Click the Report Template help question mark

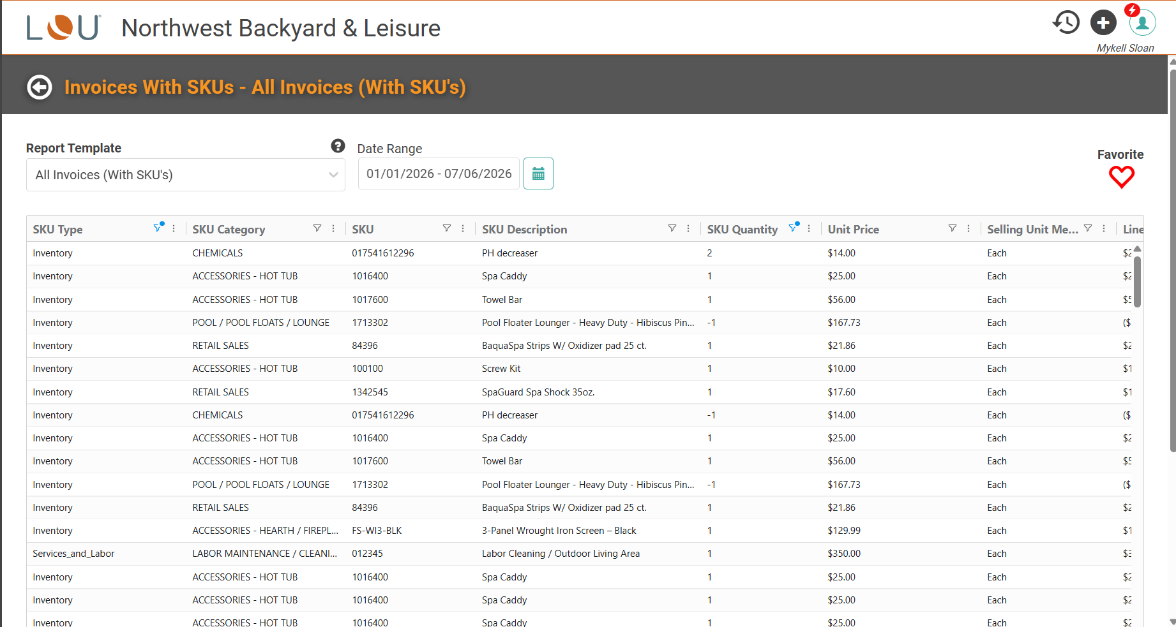point(338,146)
